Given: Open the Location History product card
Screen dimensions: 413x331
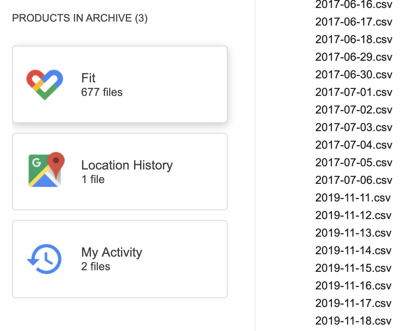Looking at the screenshot, I should click(120, 171).
